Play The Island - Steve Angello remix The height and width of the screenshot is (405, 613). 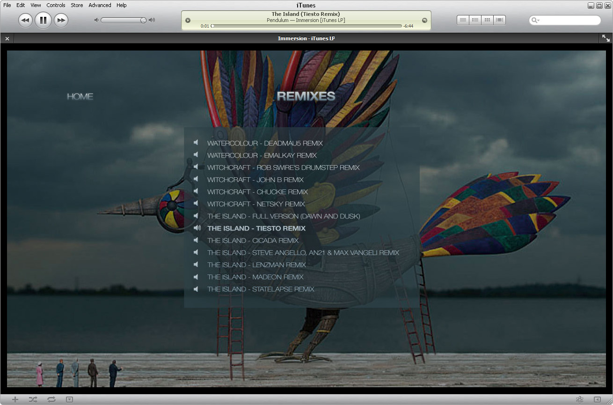coord(303,253)
